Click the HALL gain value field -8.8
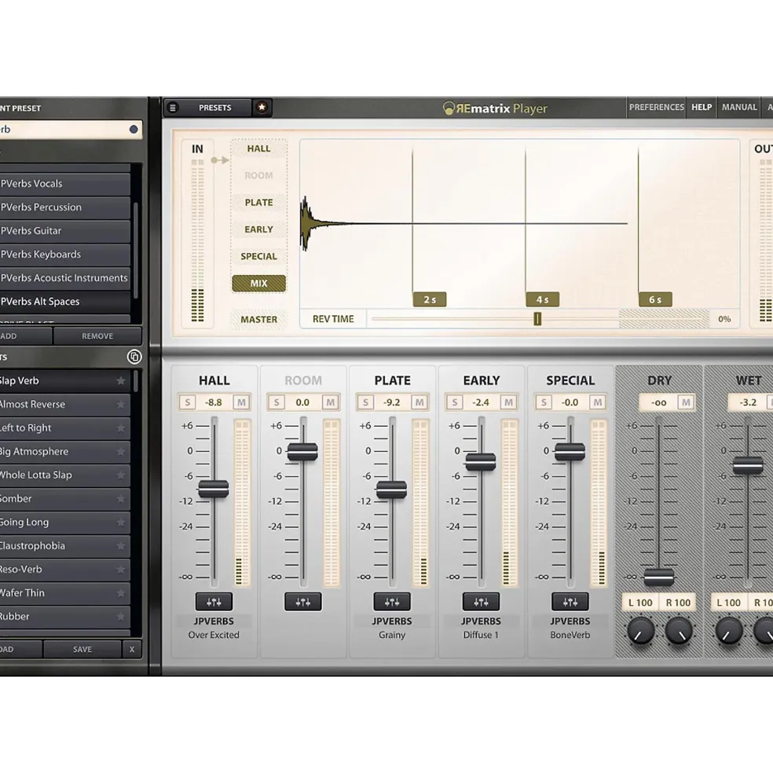Viewport: 773px width, 774px height. click(214, 402)
